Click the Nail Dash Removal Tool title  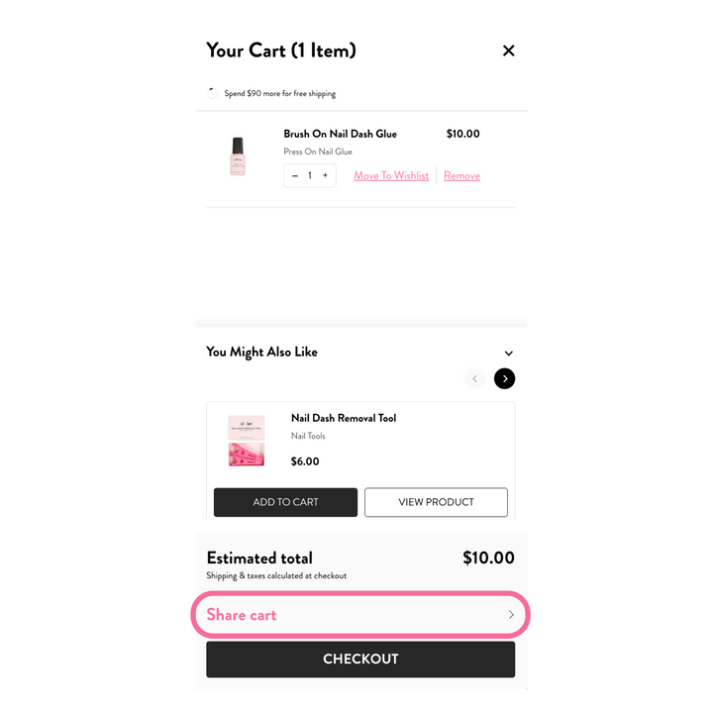click(x=344, y=418)
